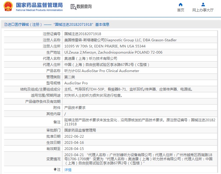Click the 有效期至 label

pyautogui.click(x=53, y=149)
